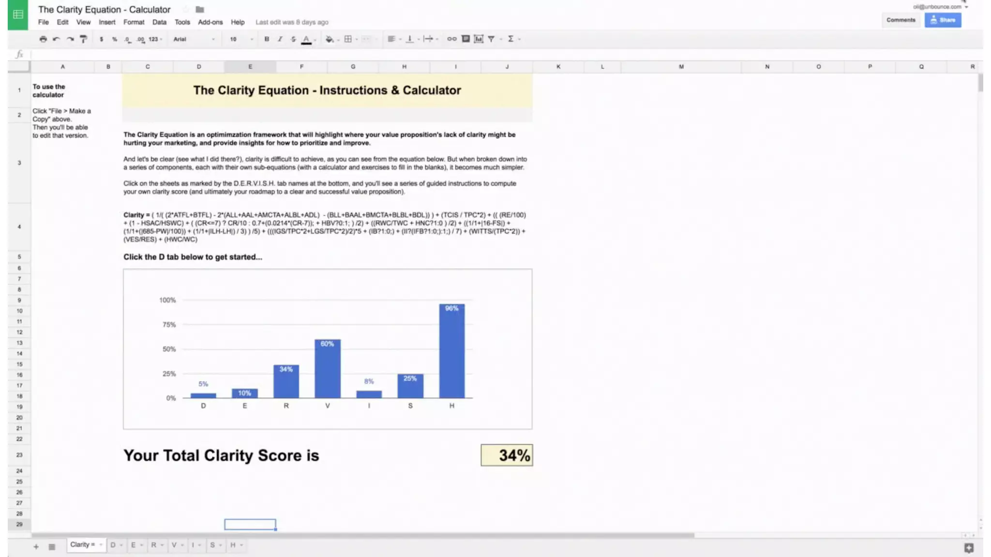Toggle italic text formatting
The width and height of the screenshot is (991, 557).
tap(280, 39)
